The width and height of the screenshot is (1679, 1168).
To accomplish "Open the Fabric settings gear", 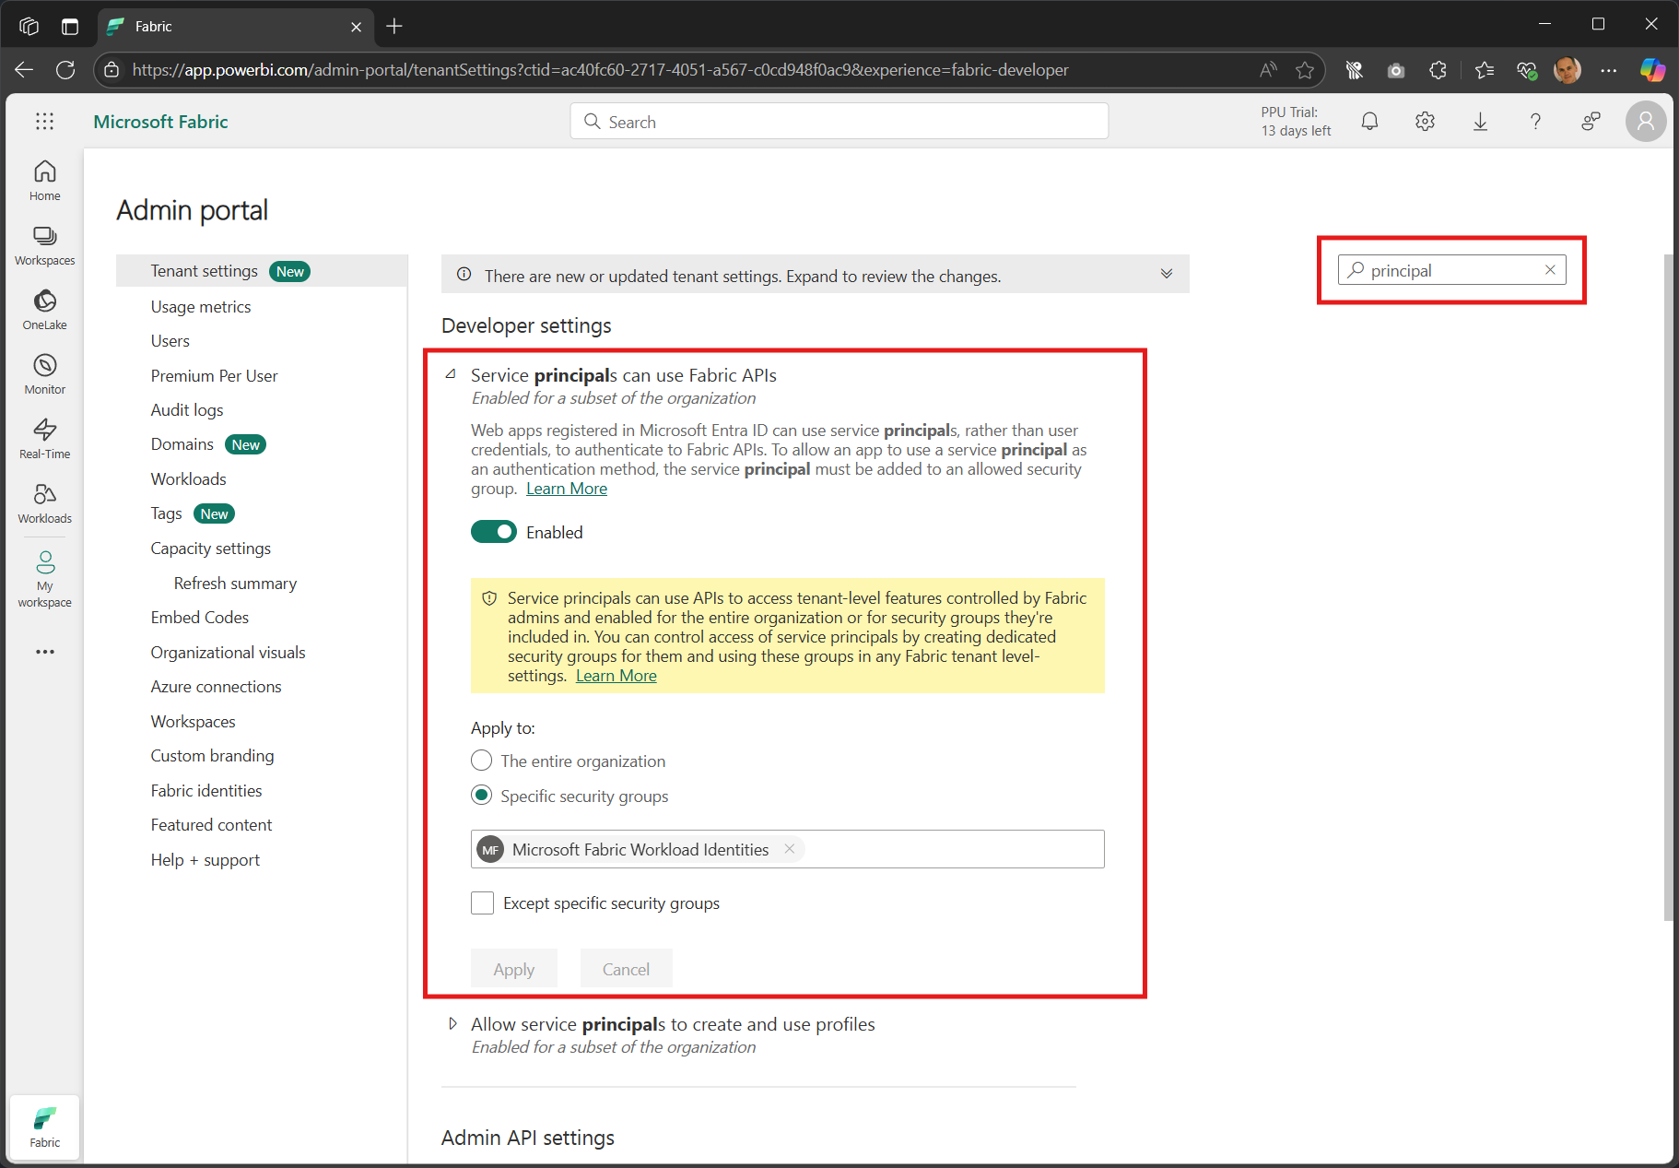I will click(x=1425, y=121).
